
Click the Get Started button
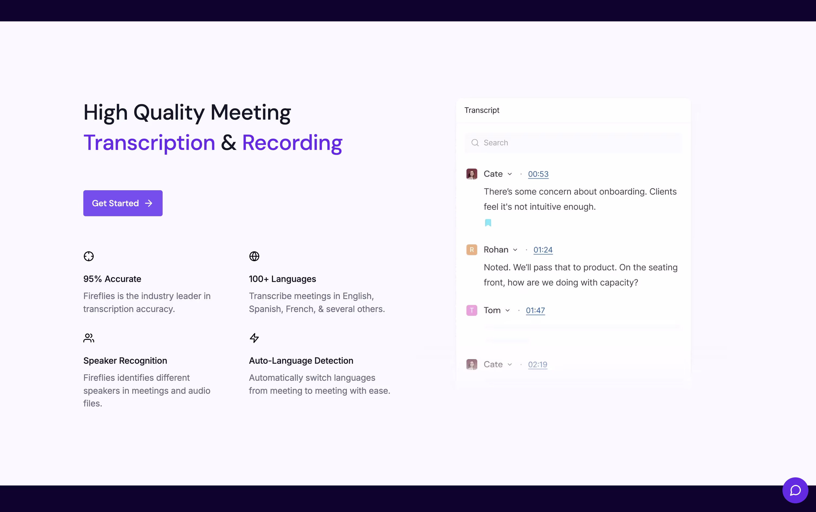click(123, 203)
